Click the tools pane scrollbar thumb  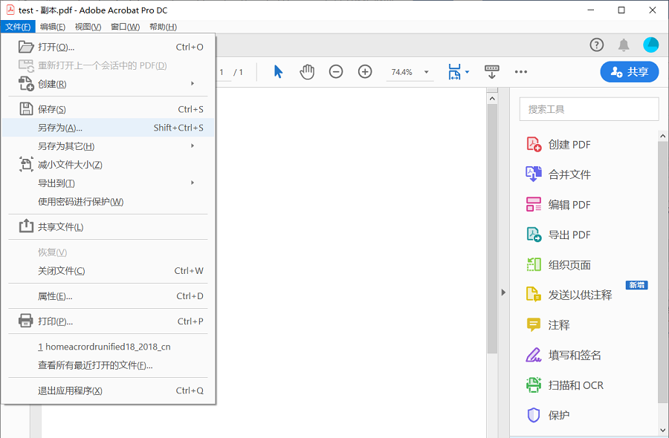click(x=662, y=272)
